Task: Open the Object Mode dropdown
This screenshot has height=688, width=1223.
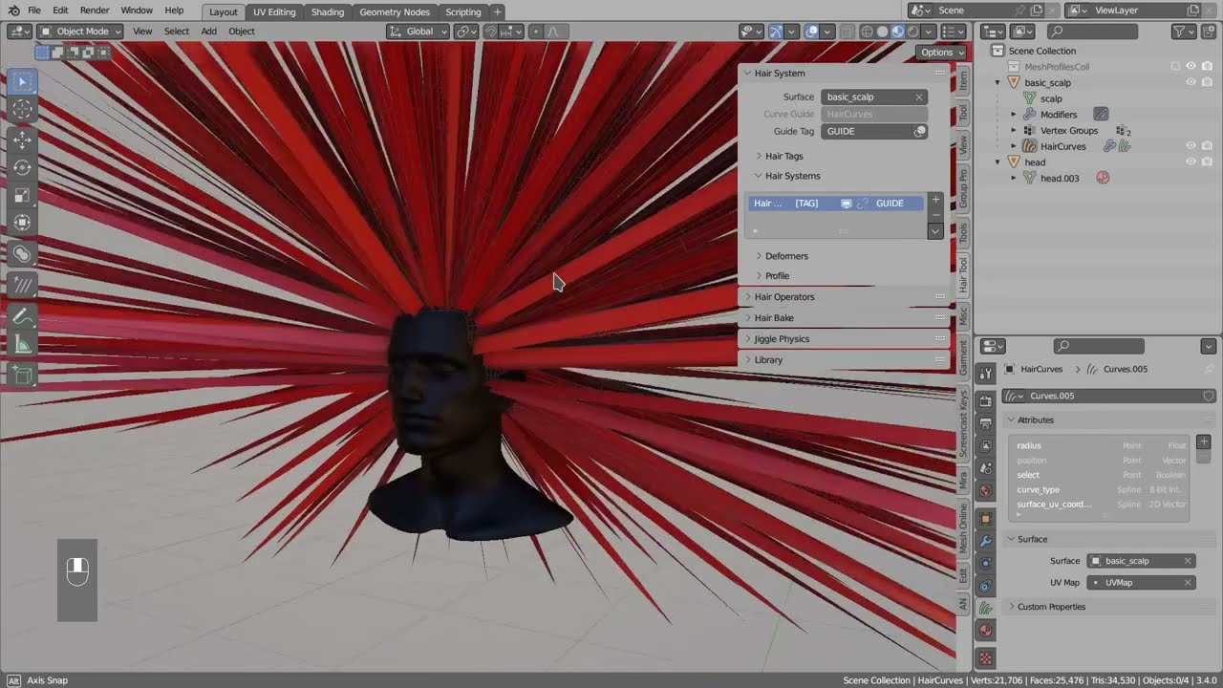Action: tap(80, 32)
